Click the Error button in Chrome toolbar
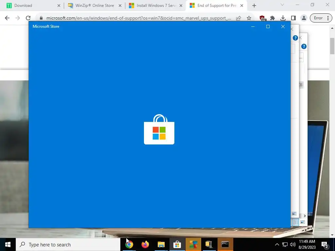The image size is (335, 251). pos(318,18)
